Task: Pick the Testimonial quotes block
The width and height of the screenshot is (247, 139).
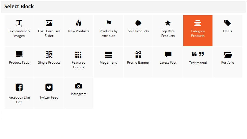Action: (198, 62)
